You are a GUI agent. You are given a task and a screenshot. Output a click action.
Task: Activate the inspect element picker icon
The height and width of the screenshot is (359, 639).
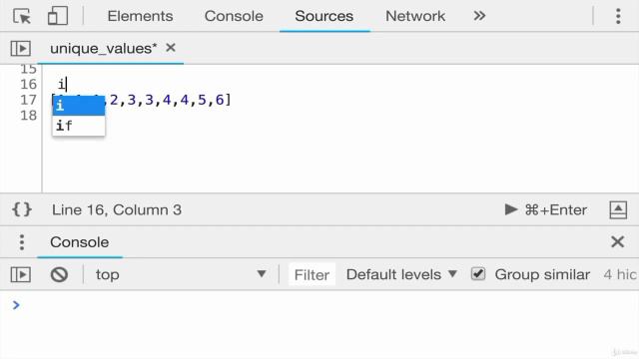(22, 16)
